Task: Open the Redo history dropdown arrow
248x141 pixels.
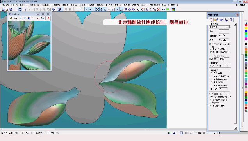Action: [x=33, y=9]
